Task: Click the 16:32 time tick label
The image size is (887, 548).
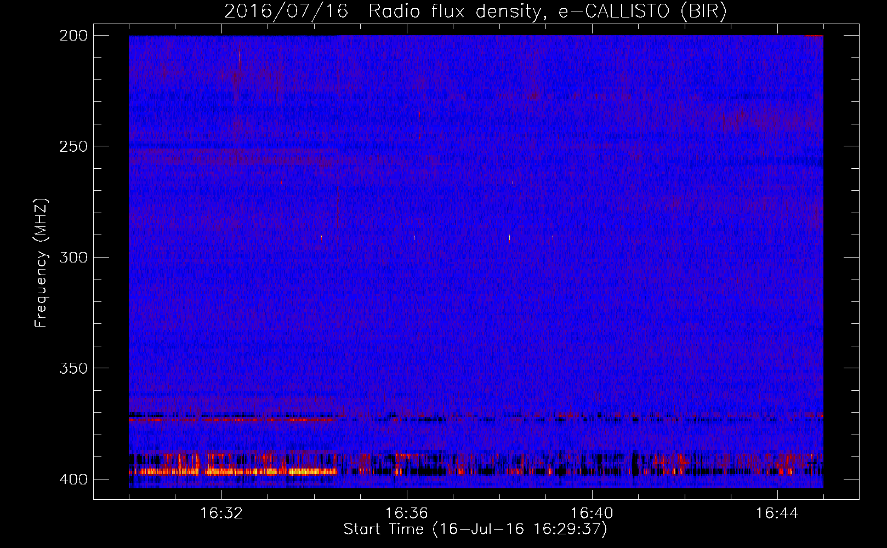Action: click(x=221, y=513)
